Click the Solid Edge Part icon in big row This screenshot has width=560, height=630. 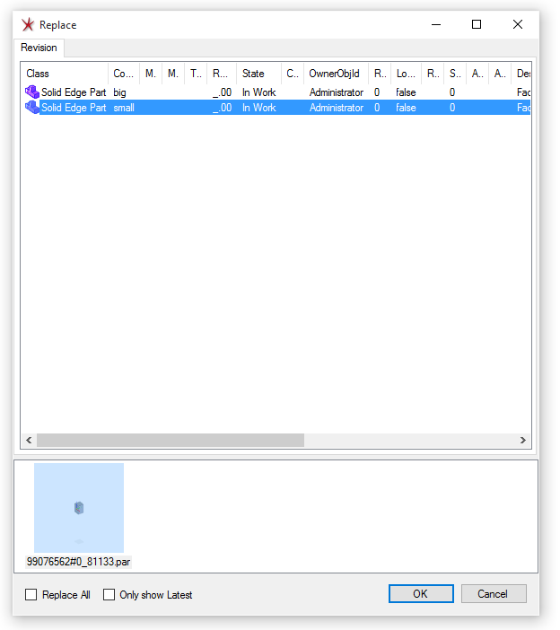(32, 92)
